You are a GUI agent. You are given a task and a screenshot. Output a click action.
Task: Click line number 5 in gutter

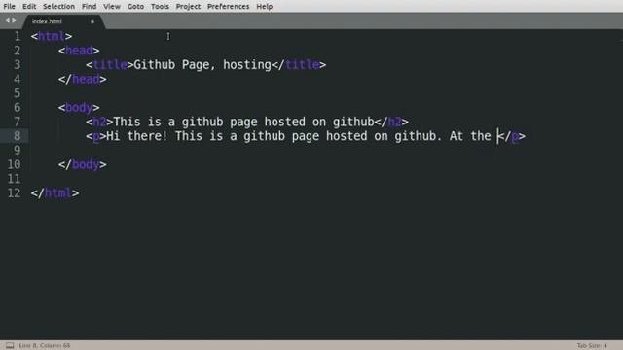pos(18,93)
